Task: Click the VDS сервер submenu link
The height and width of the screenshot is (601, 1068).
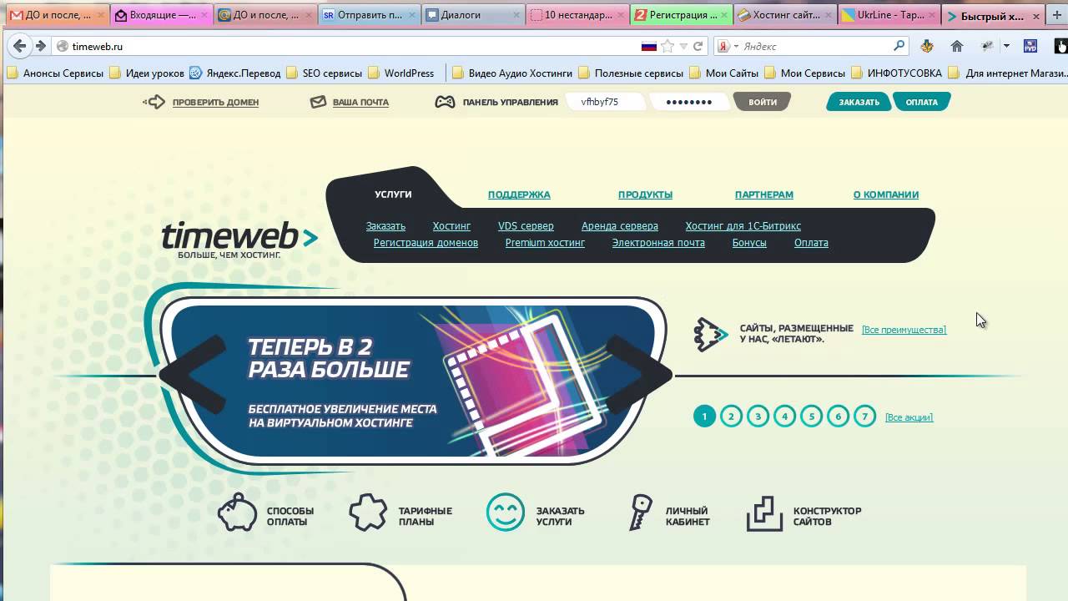Action: (526, 226)
